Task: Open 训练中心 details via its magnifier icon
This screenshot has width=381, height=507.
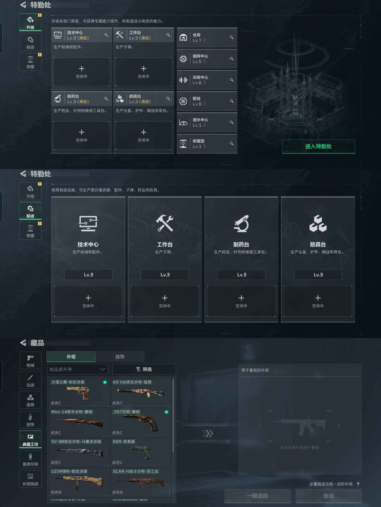Action: [x=232, y=80]
